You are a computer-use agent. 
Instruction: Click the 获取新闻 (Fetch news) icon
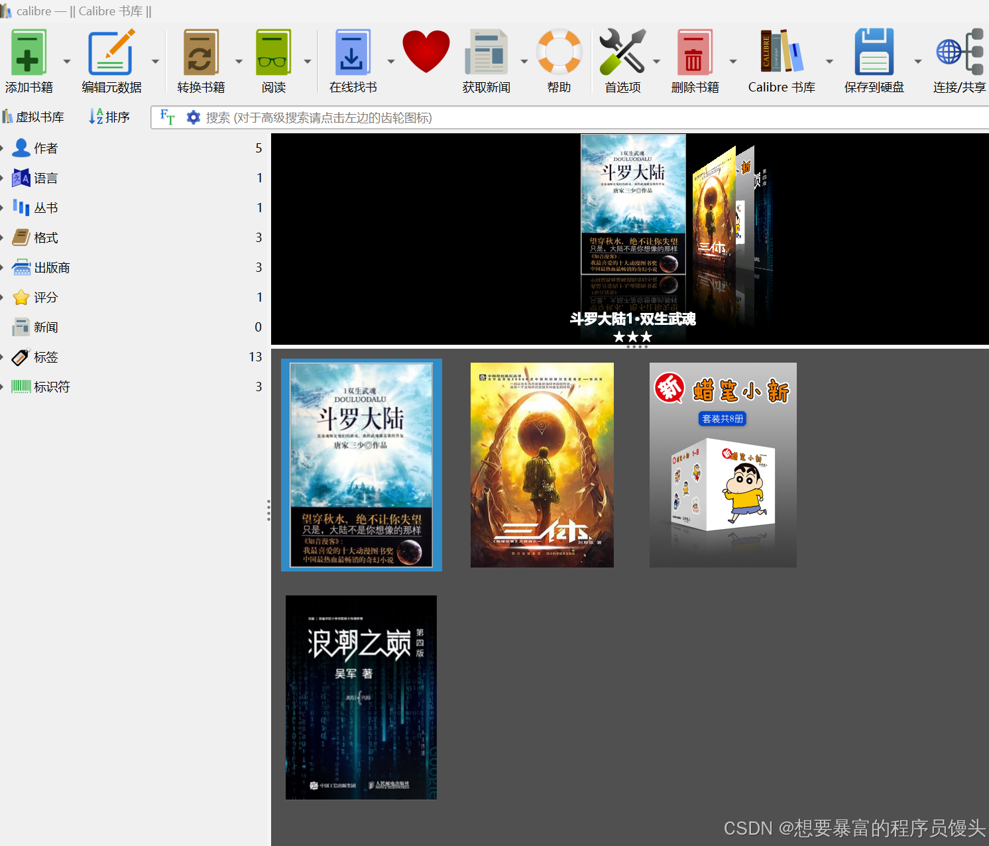coord(487,52)
